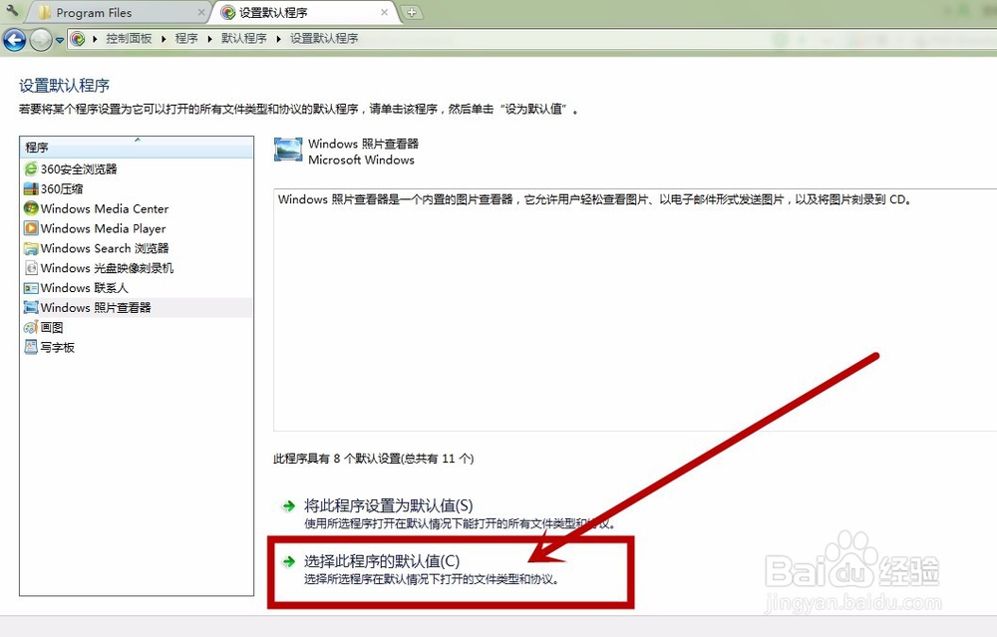
Task: Navigate to 控制面板 in breadcrumb
Action: pos(129,39)
